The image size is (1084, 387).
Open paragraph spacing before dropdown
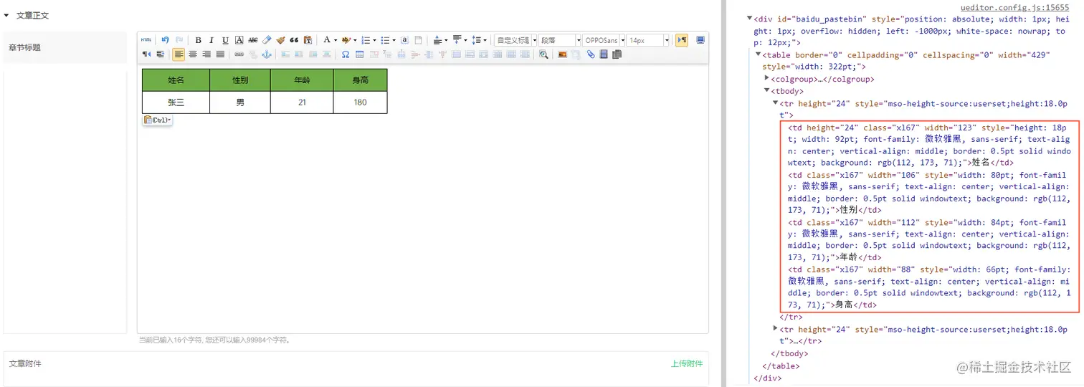pos(445,40)
